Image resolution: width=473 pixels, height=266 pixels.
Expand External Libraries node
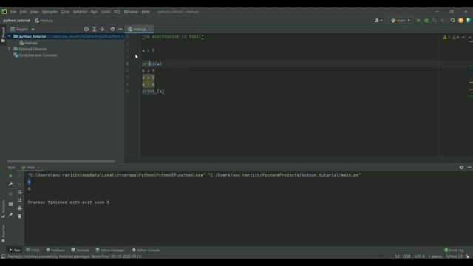(9, 49)
